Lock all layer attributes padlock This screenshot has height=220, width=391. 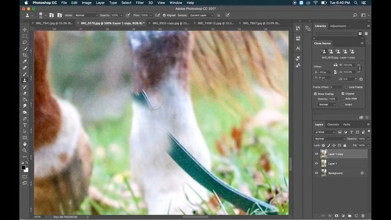pos(345,145)
